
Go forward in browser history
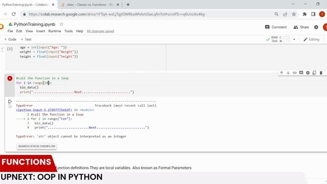(x=5, y=14)
